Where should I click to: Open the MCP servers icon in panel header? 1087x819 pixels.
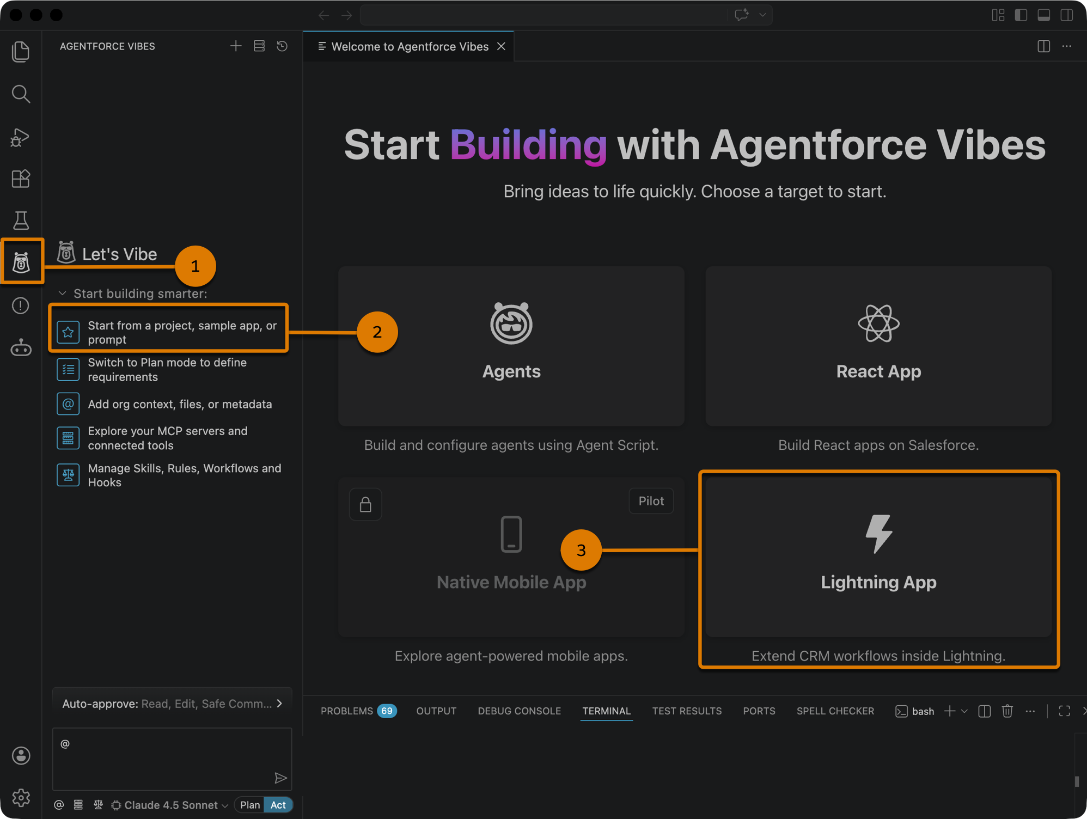(259, 46)
